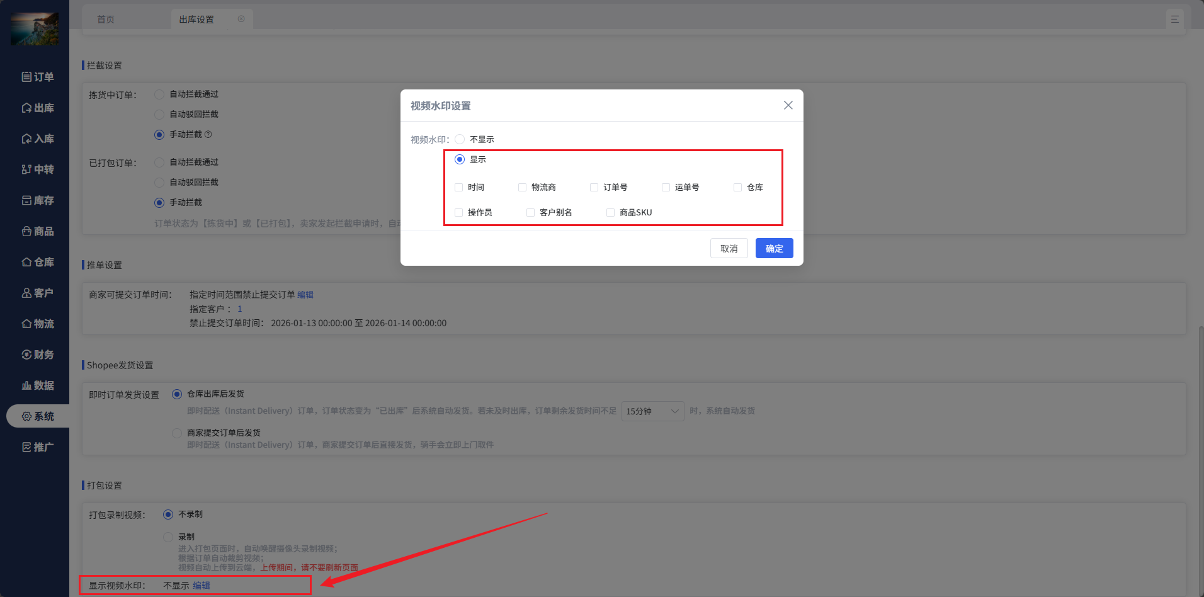This screenshot has width=1204, height=597.
Task: Click the user avatar thumbnail
Action: coord(35,28)
